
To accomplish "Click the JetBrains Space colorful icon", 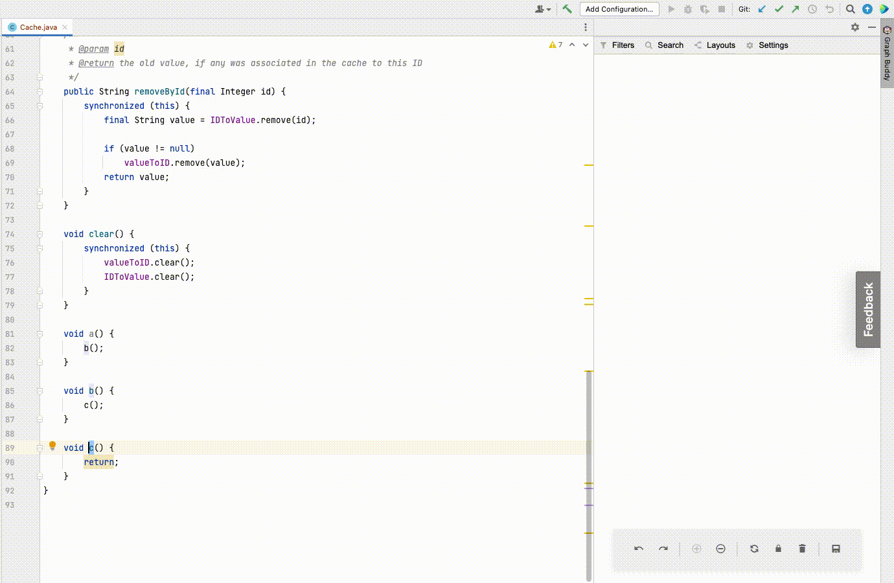I will pos(884,9).
